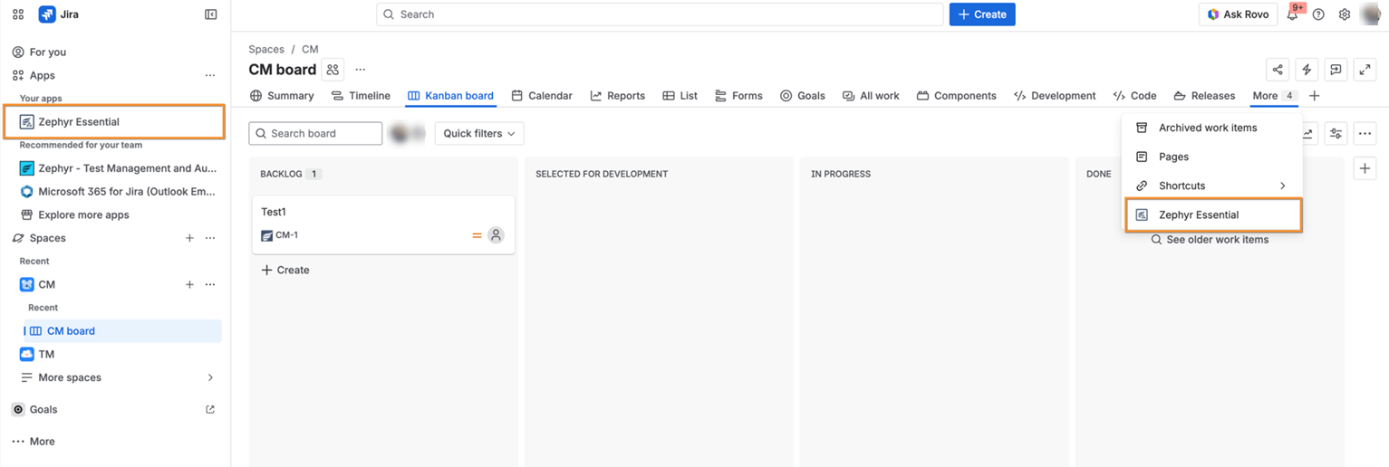Click the share icon for CM board
Viewport: 1389px width, 467px height.
click(x=1278, y=70)
